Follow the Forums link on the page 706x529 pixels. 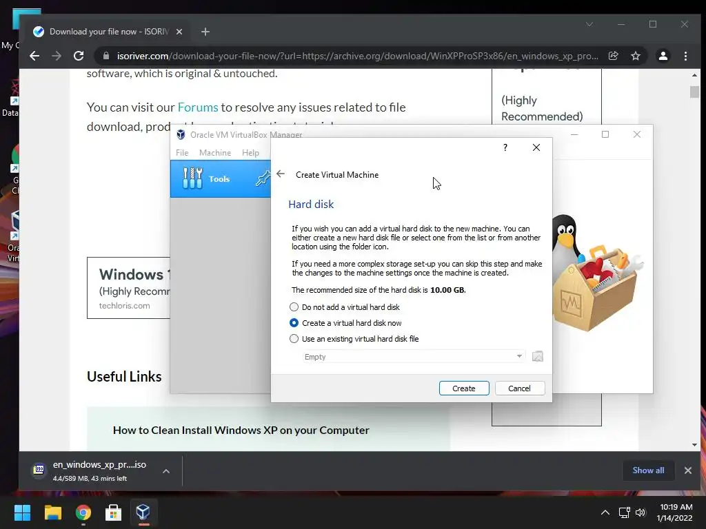click(x=198, y=107)
